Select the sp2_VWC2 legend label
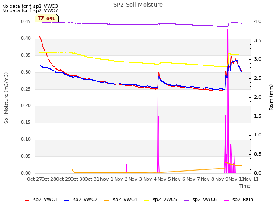 coord(85,200)
